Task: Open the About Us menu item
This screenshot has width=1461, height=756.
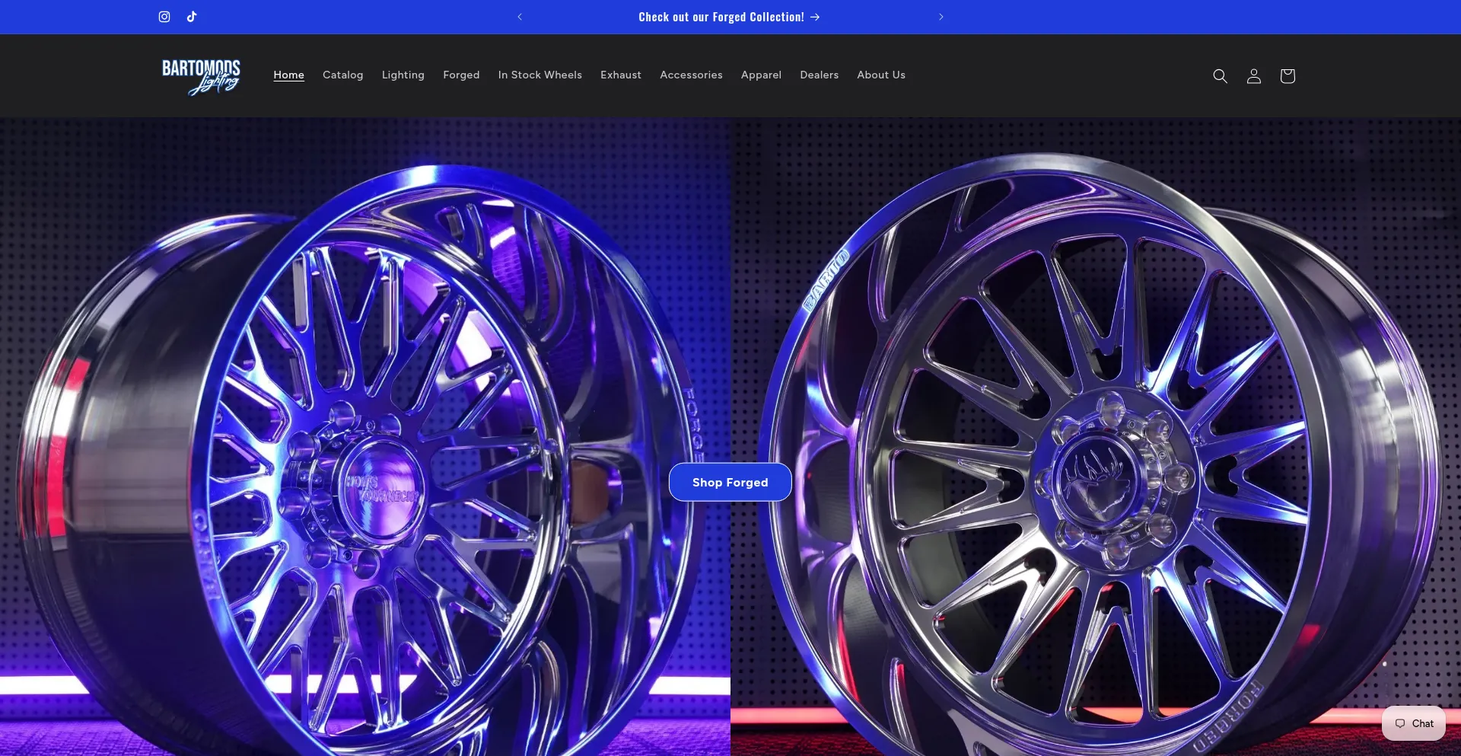Action: (x=881, y=75)
